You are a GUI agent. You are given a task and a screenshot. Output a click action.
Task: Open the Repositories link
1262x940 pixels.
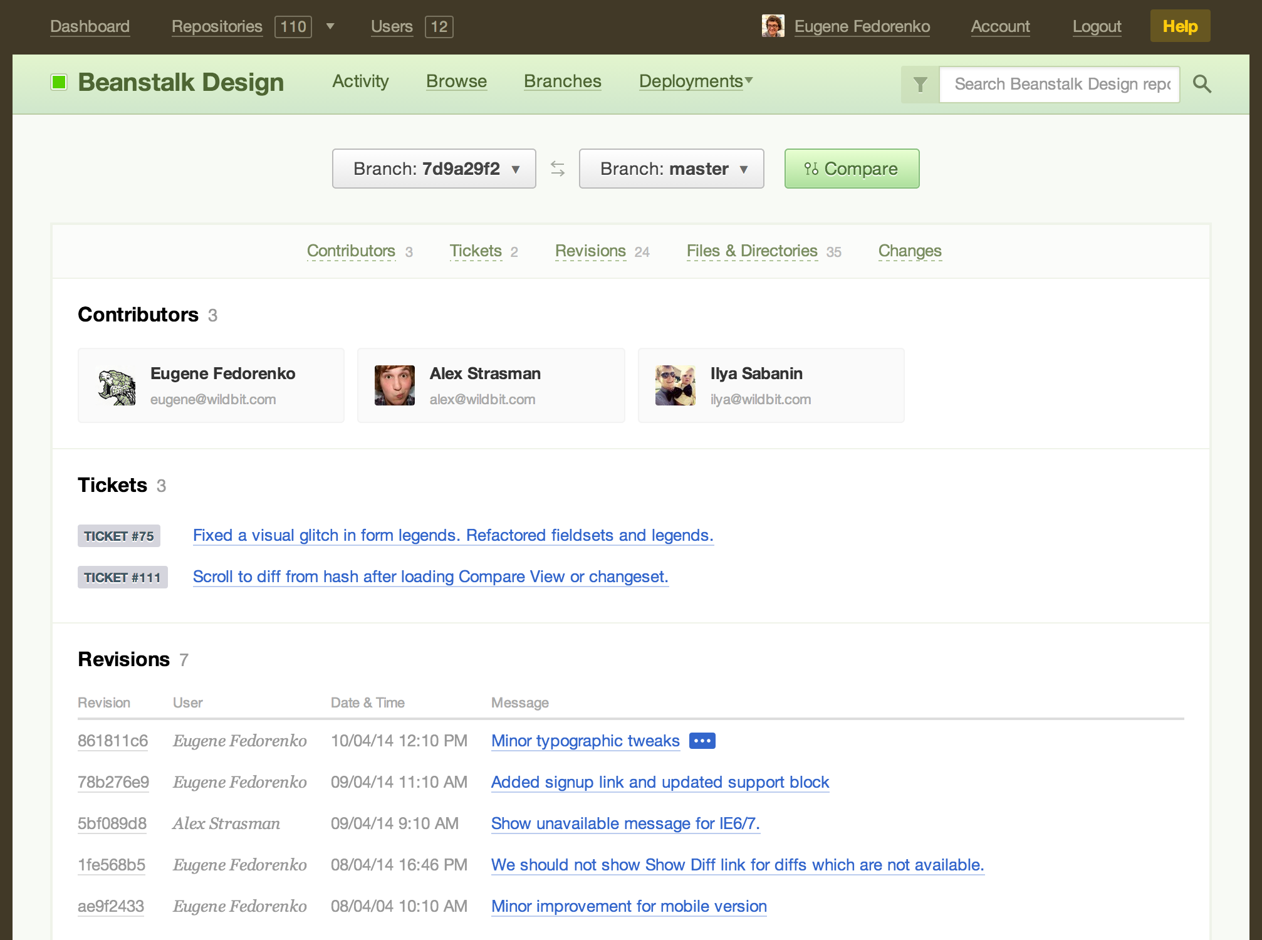click(217, 26)
